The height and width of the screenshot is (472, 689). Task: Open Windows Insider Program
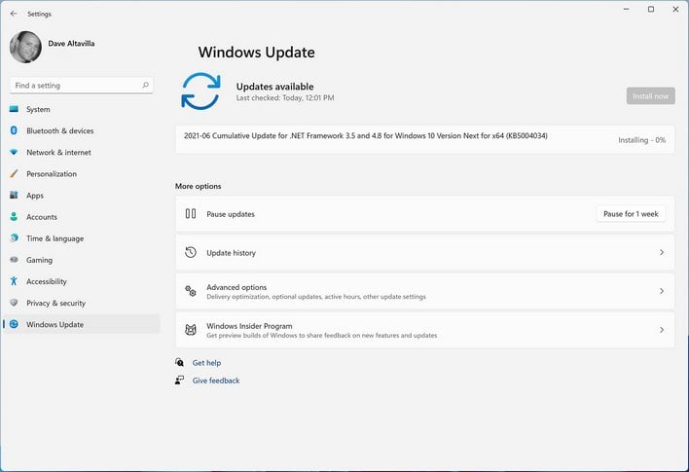424,330
